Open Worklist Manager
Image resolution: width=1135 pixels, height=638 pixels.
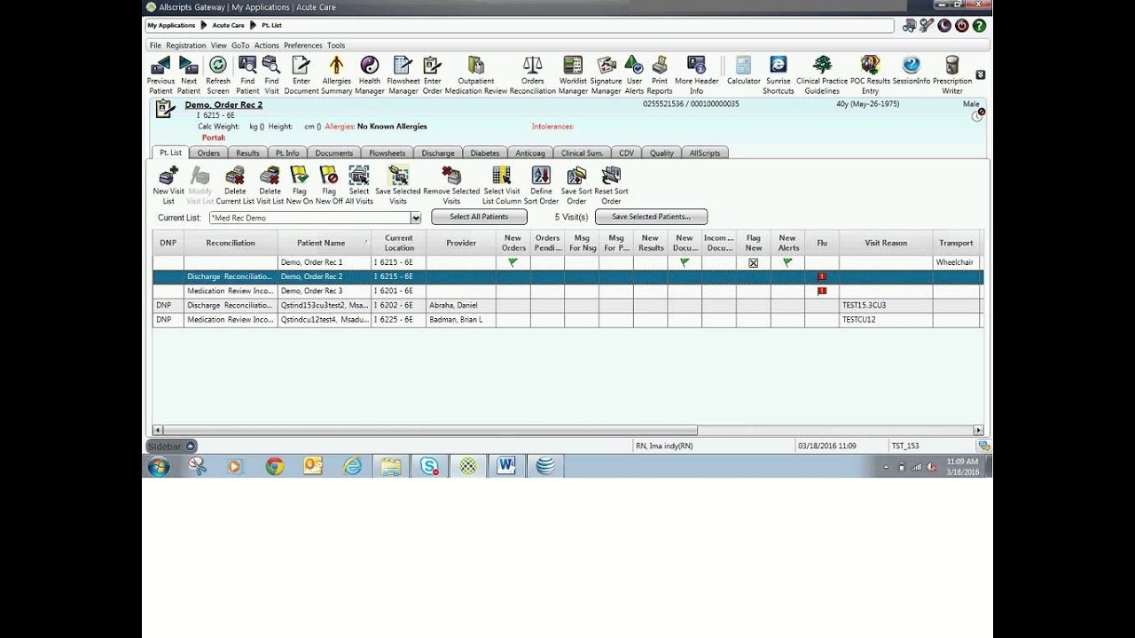click(x=573, y=74)
